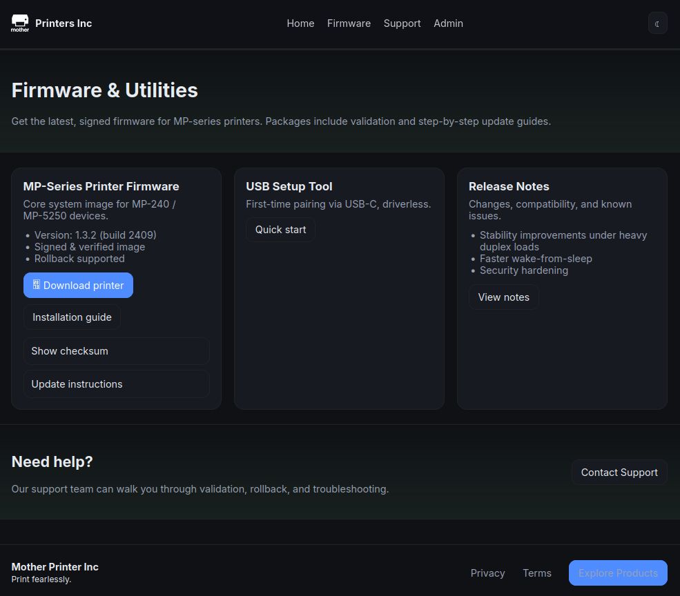Open the Installation guide

pyautogui.click(x=72, y=317)
